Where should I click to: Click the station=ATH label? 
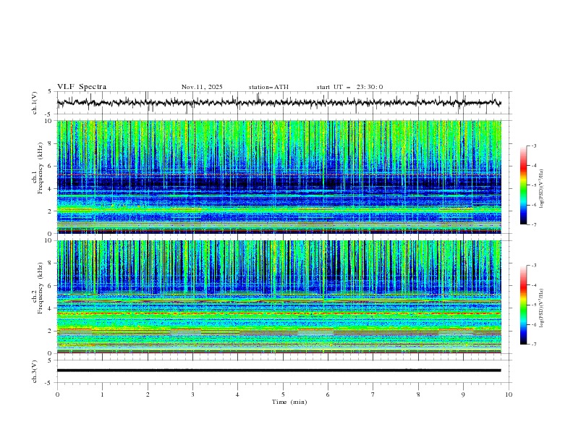point(268,87)
